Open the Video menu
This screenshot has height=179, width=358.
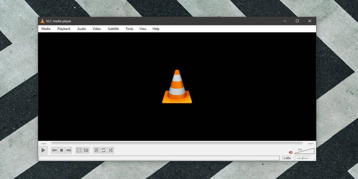[97, 29]
